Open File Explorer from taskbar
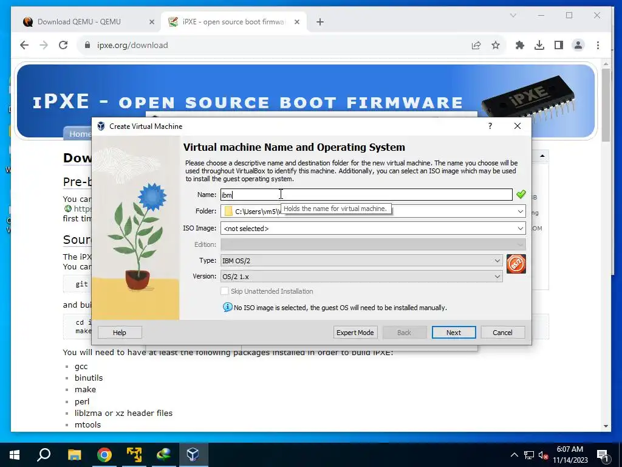The width and height of the screenshot is (622, 467). (74, 455)
